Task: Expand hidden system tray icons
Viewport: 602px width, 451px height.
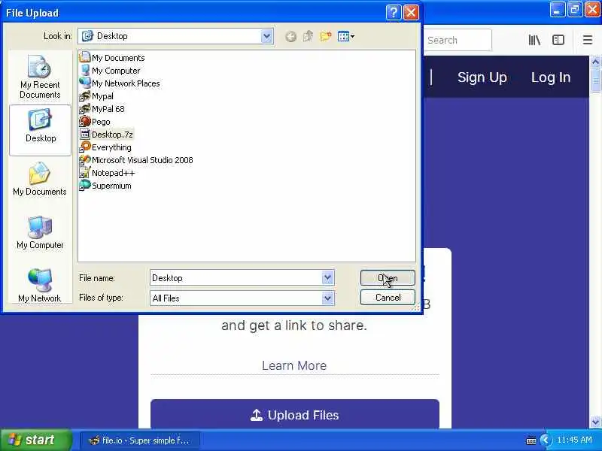Action: 545,440
